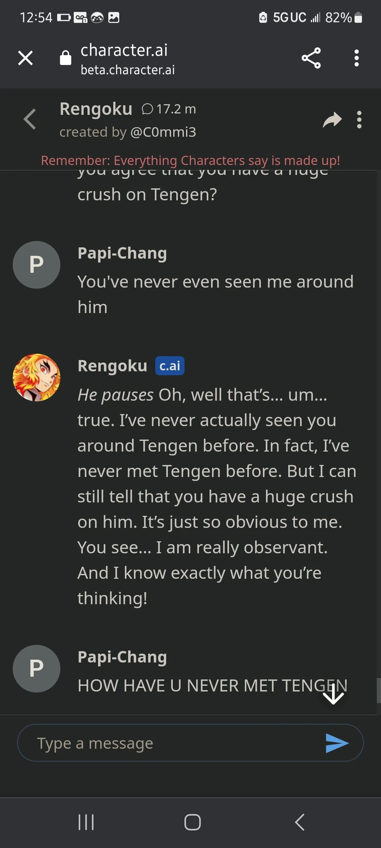Open Rengoku's character avatar
Image resolution: width=381 pixels, height=848 pixels.
click(x=36, y=378)
